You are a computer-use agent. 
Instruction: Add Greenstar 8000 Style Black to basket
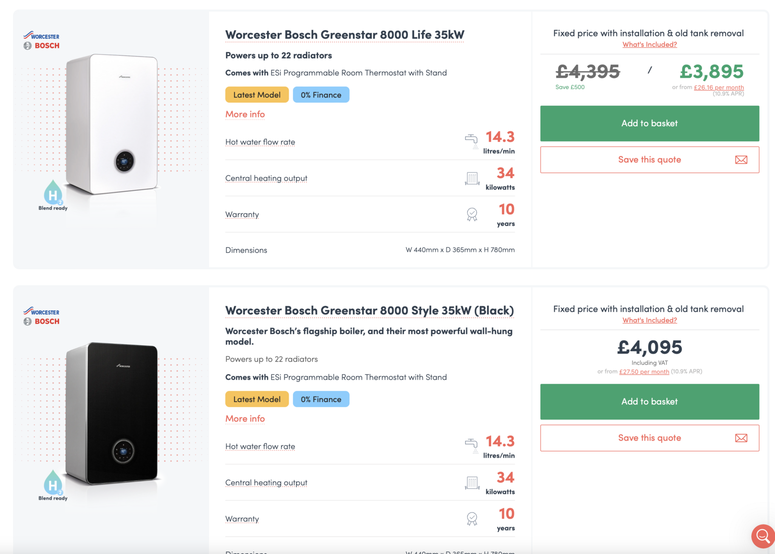pos(650,402)
